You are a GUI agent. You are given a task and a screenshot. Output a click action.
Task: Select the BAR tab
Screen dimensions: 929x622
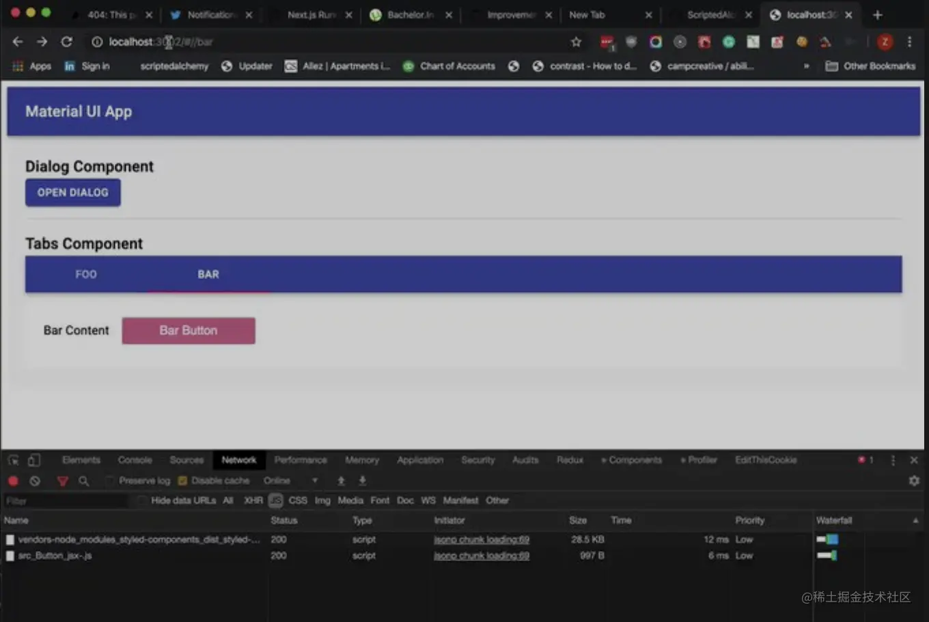[x=208, y=274]
